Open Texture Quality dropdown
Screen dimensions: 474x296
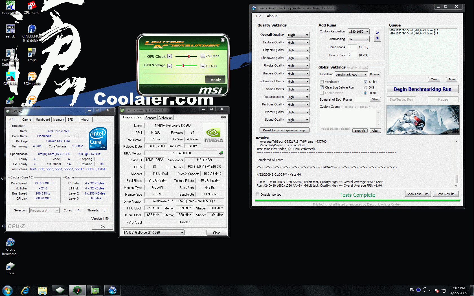298,43
